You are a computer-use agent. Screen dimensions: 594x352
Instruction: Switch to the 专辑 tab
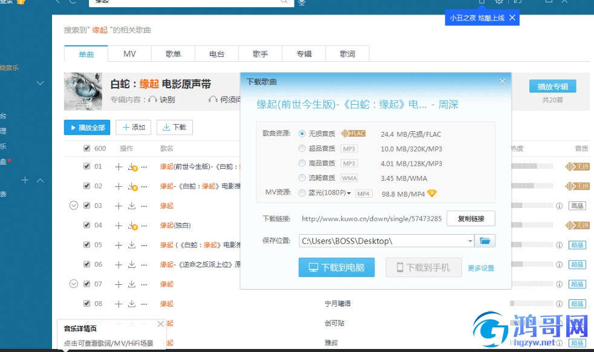304,54
